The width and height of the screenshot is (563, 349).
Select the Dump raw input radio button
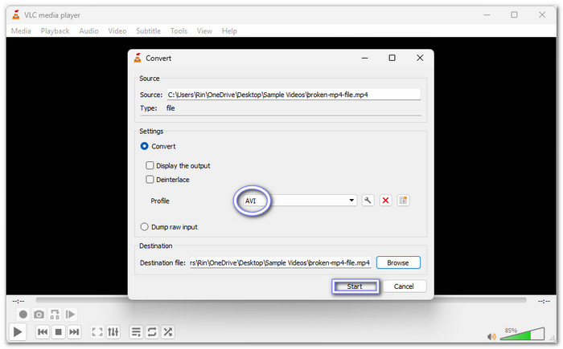(144, 227)
